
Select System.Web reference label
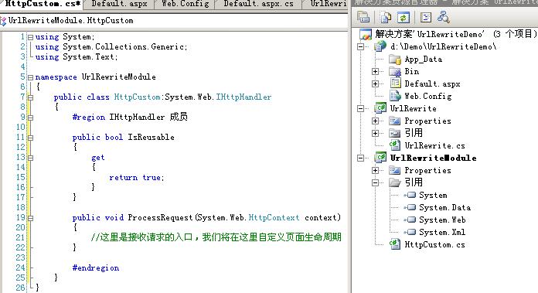442,220
